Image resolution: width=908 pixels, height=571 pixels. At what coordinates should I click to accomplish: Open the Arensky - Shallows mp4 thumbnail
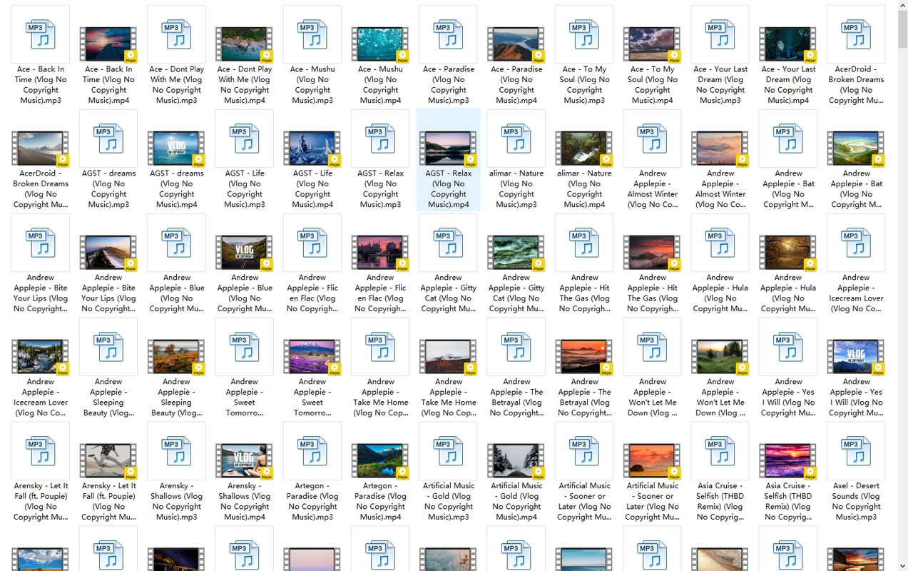pos(245,461)
